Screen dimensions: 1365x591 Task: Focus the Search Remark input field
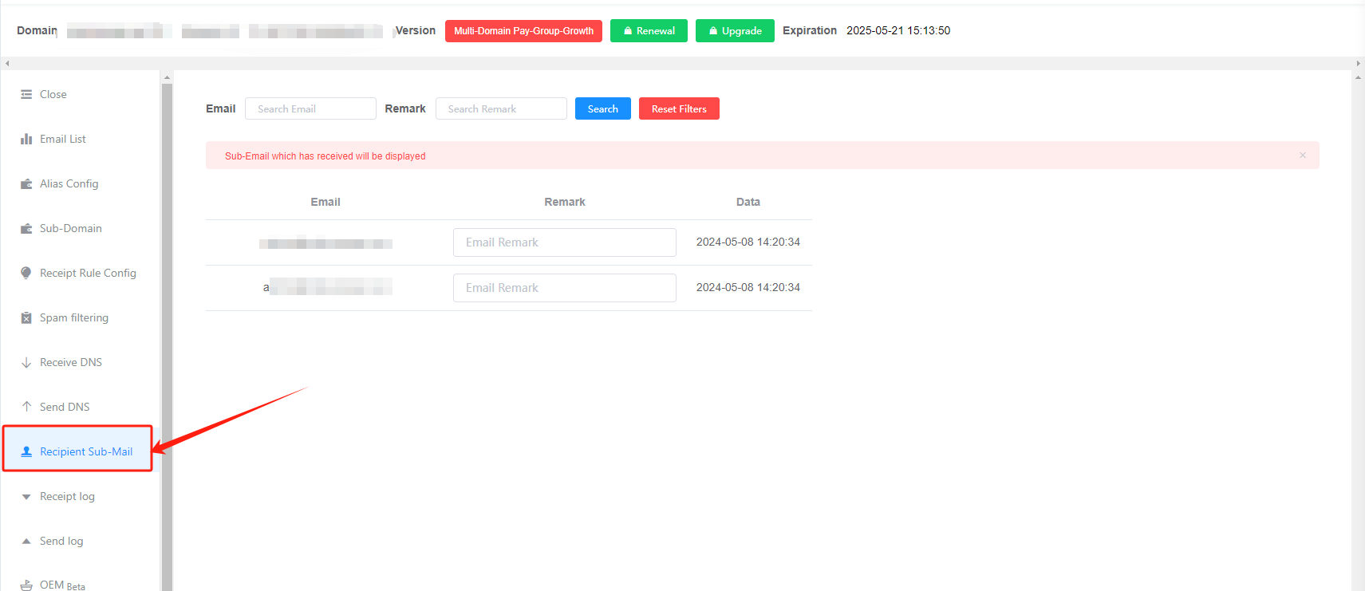[x=501, y=108]
